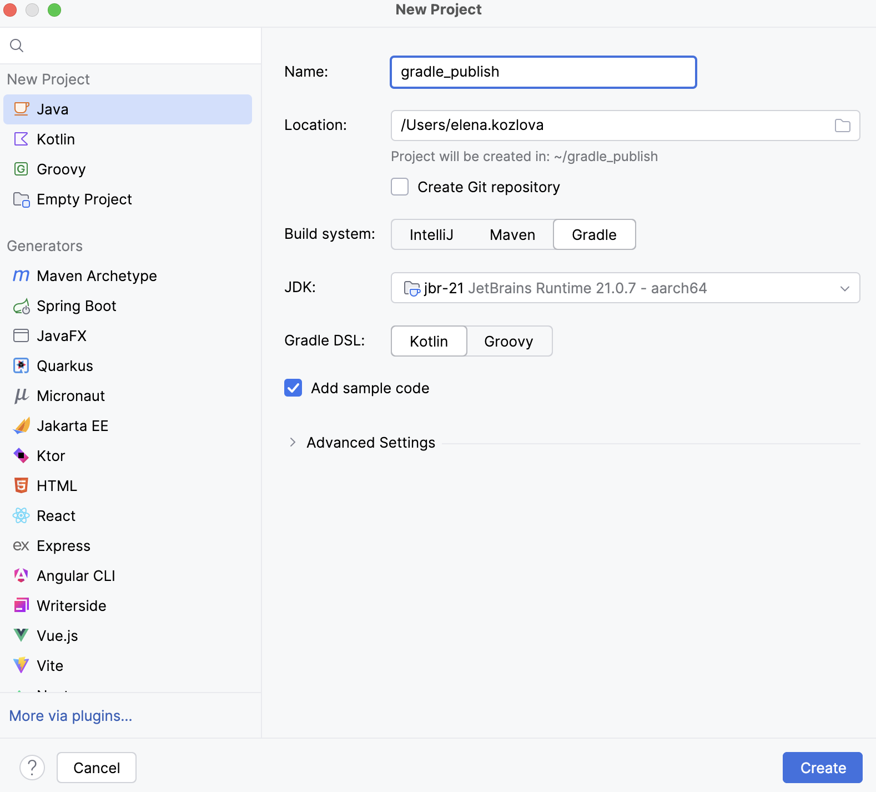Image resolution: width=876 pixels, height=792 pixels.
Task: Open the JDK dropdown list
Action: (x=625, y=288)
